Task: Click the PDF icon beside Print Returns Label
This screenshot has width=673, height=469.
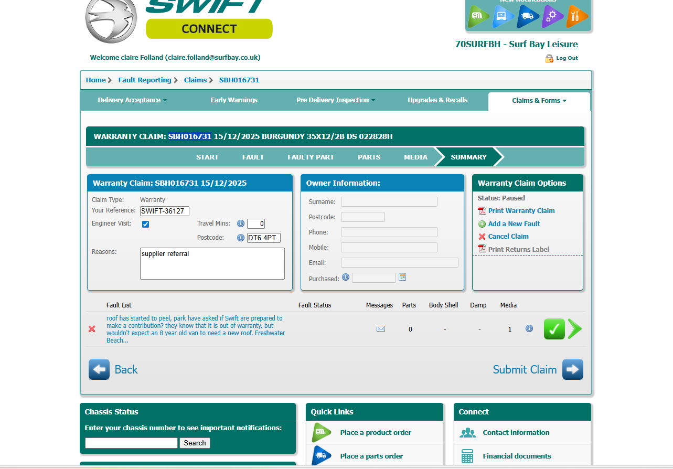Action: [x=482, y=249]
